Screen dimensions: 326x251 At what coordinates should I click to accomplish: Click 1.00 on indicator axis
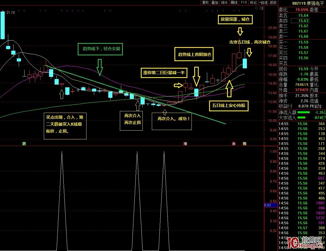(x=273, y=151)
